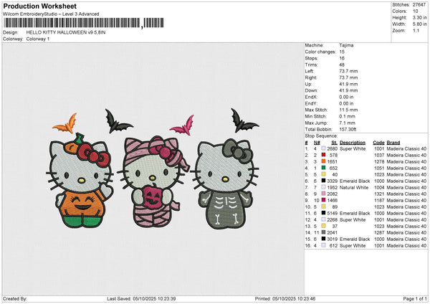This screenshot has height=304, width=430.
Task: Click 'Super White' description in stop 1
Action: [353, 148]
